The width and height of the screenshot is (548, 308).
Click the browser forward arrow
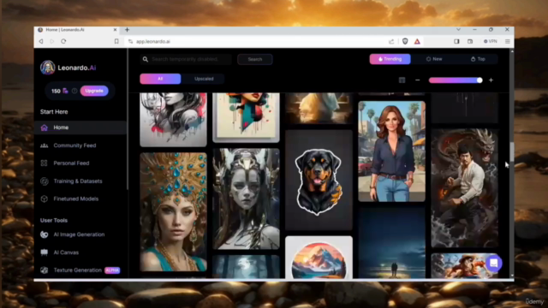click(x=52, y=41)
